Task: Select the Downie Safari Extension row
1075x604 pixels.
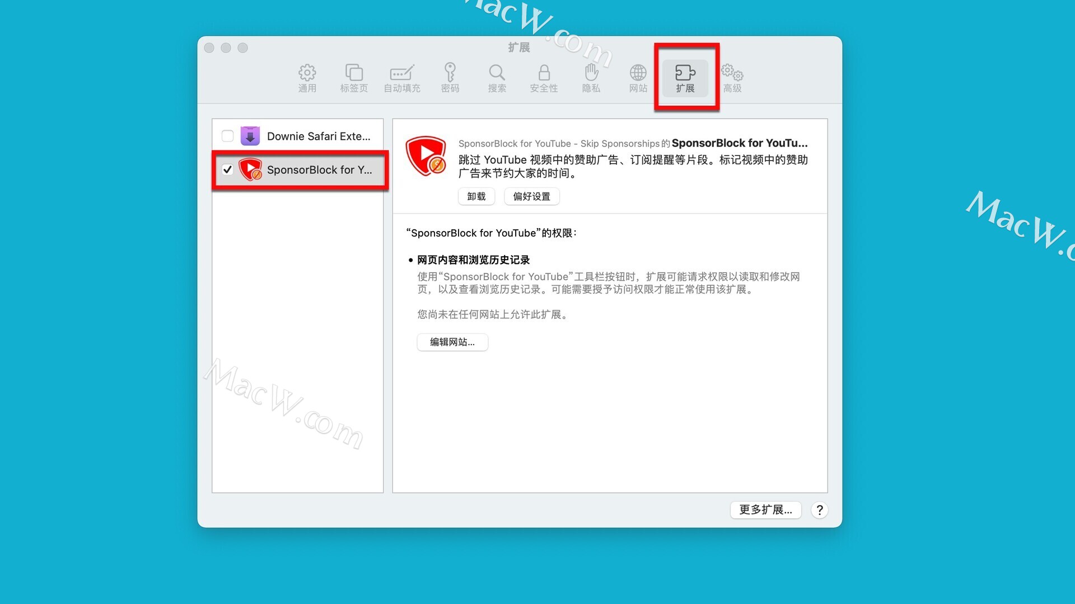Action: (298, 136)
